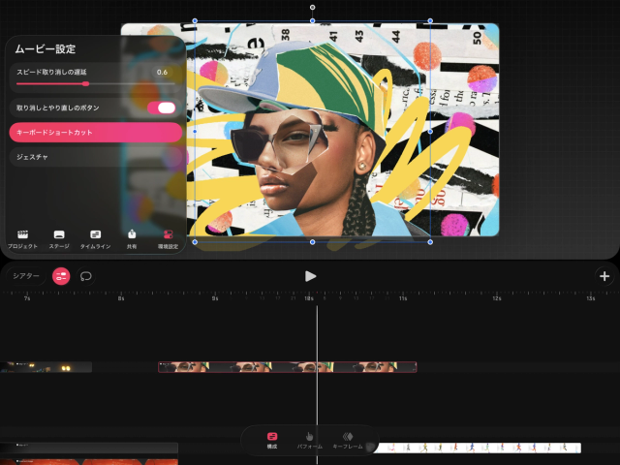Select the orange clip at bottom left
Screen dimensions: 620x465
point(89,462)
